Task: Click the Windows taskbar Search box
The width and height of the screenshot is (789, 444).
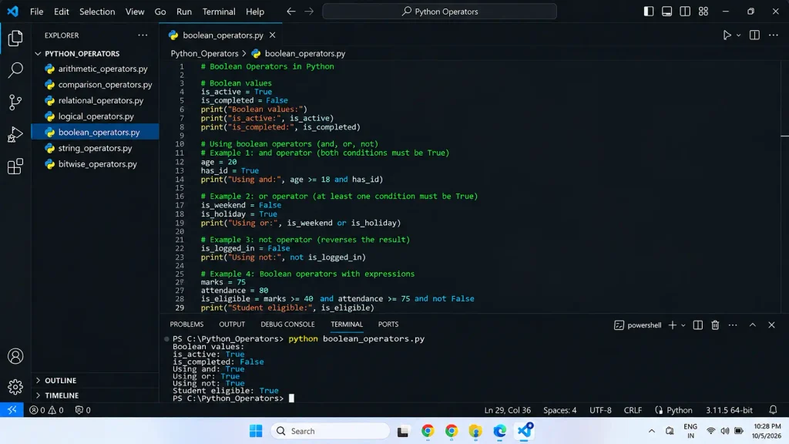Action: (330, 431)
